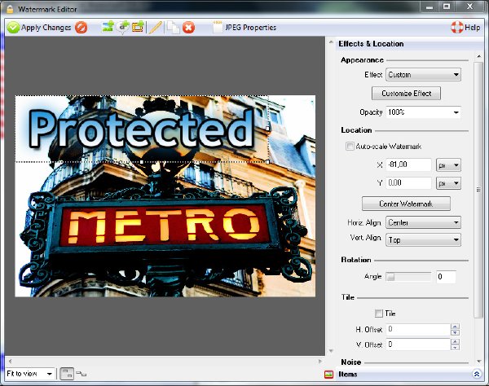The width and height of the screenshot is (489, 386).
Task: Click the Customize Effect button
Action: point(406,93)
